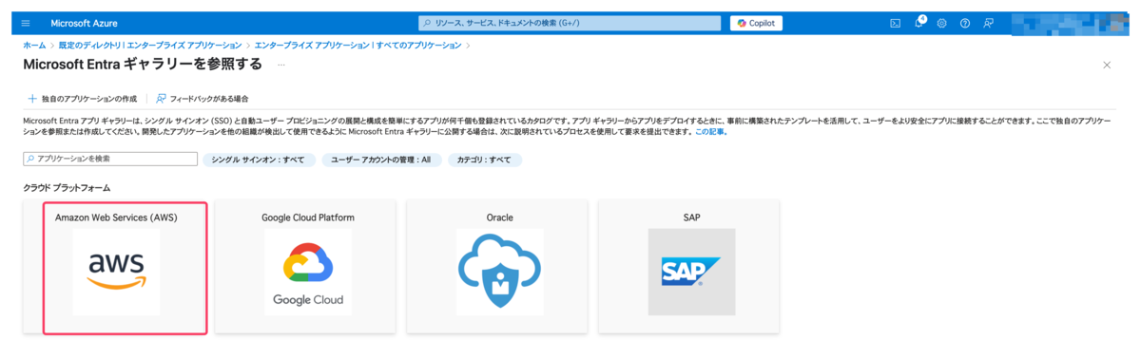
Task: Click the クラウド プラットフォーム heading
Action: (x=67, y=188)
